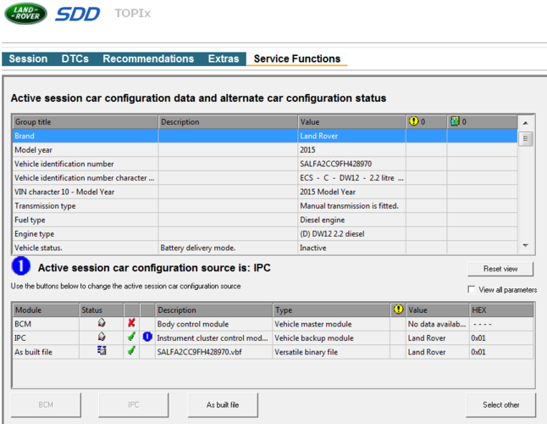Select the Model year row
547x424 pixels.
265,150
